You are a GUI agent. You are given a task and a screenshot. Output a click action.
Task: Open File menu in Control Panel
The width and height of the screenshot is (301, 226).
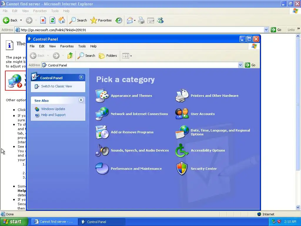point(32,46)
